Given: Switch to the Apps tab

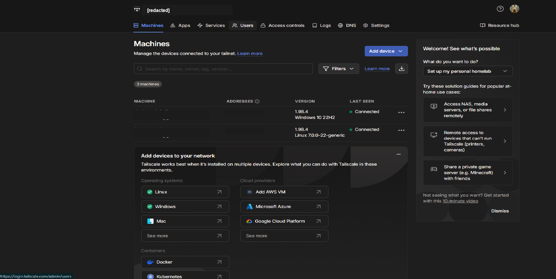Looking at the screenshot, I should click(x=180, y=25).
